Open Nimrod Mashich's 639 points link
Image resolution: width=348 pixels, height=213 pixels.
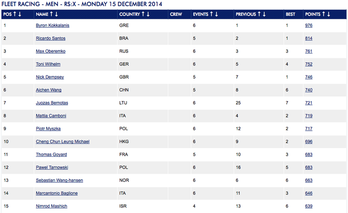tap(308, 206)
